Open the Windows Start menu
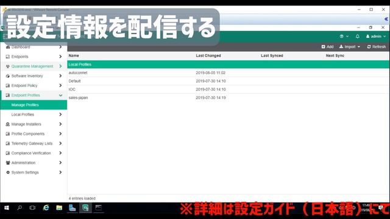Screen dimensions: 390x219 7,208
